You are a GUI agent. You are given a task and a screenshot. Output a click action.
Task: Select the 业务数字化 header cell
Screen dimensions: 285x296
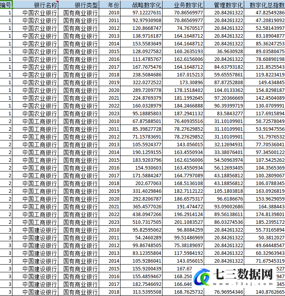(x=183, y=5)
